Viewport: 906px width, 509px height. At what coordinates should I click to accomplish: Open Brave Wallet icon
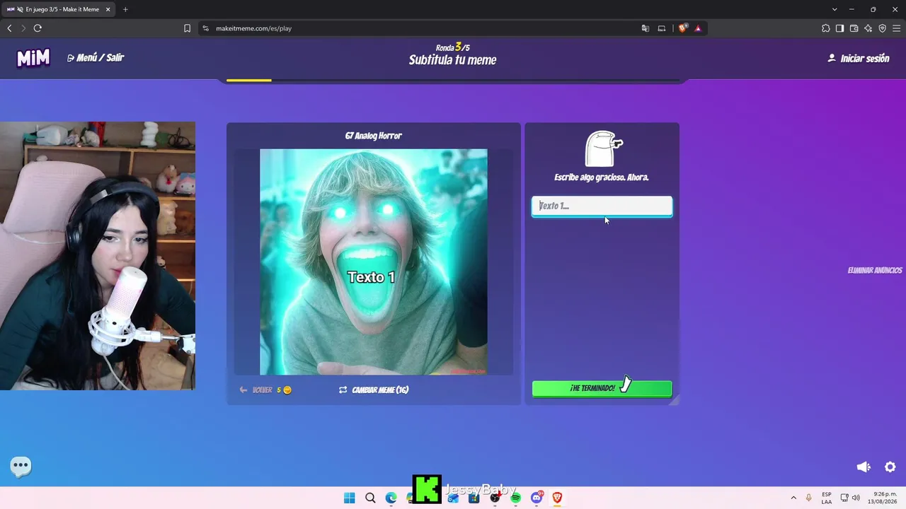854,28
